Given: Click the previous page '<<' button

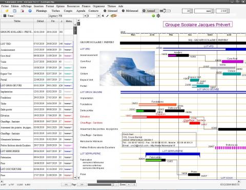Looking at the screenshot, I should 66,184.
